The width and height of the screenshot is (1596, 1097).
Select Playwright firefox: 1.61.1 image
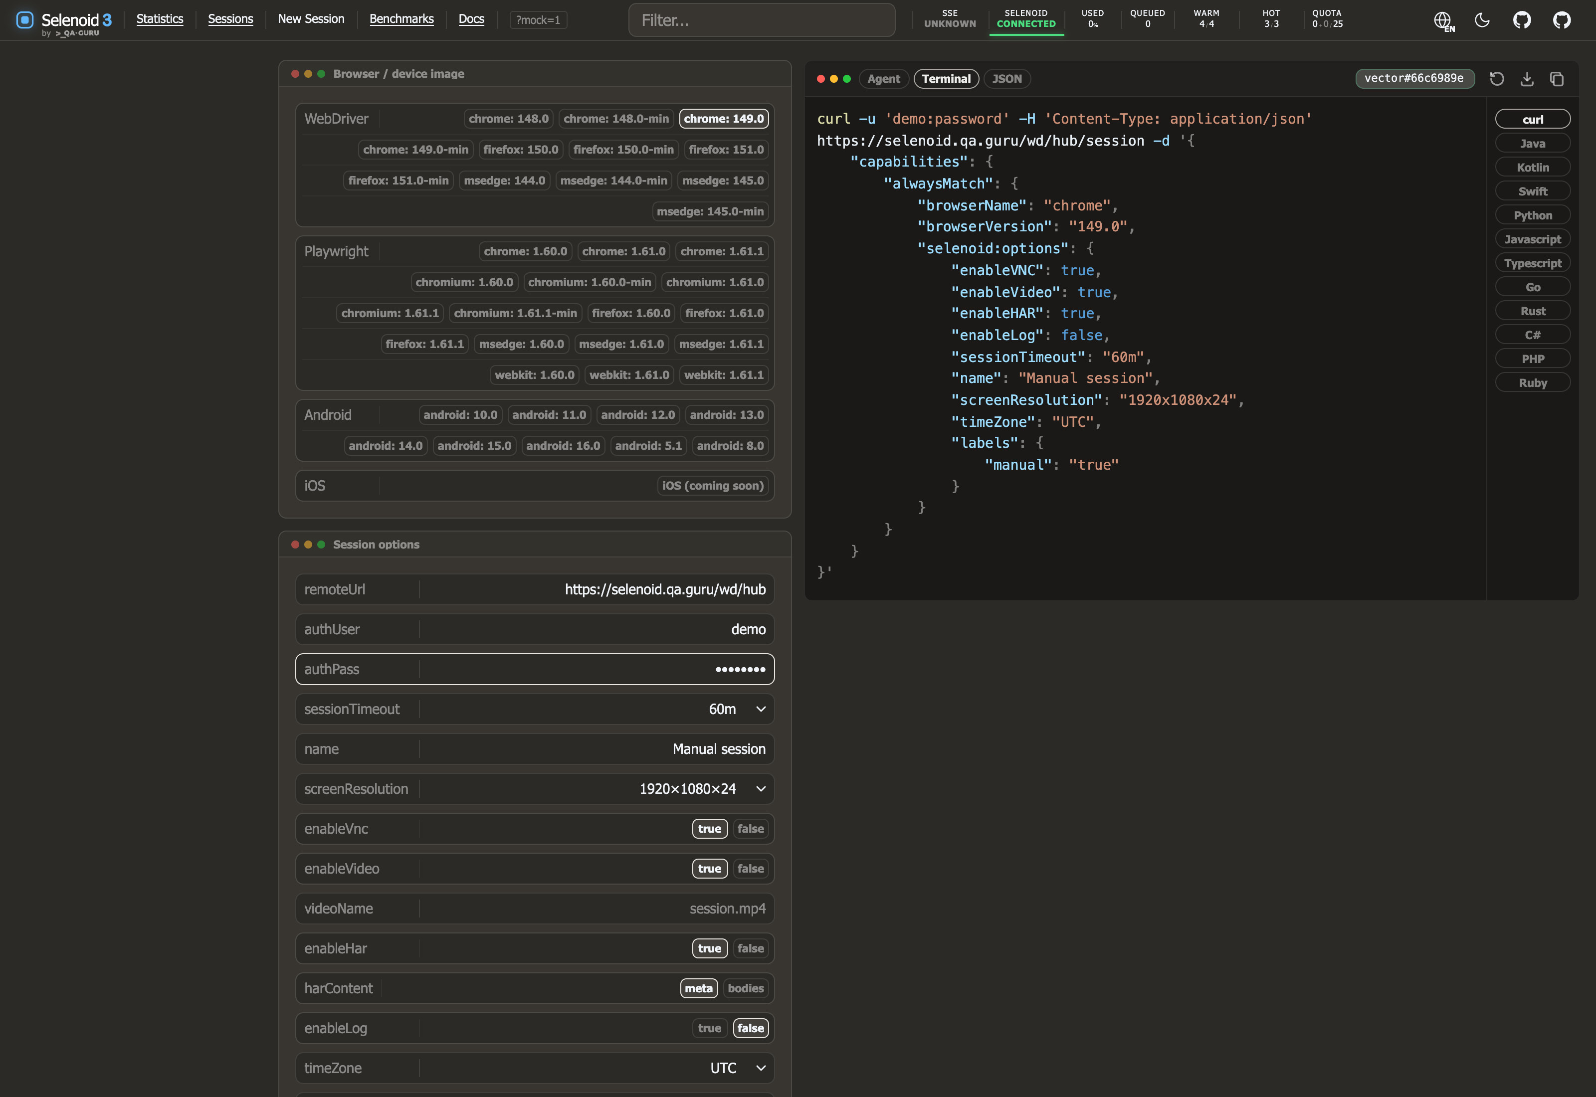click(x=425, y=345)
